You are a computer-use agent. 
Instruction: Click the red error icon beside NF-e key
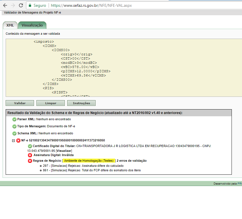pyautogui.click(x=18, y=141)
